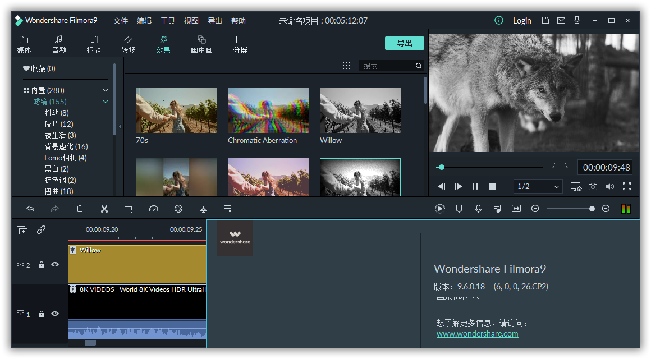Image resolution: width=651 pixels, height=359 pixels.
Task: Select the scissors split tool
Action: pyautogui.click(x=104, y=209)
